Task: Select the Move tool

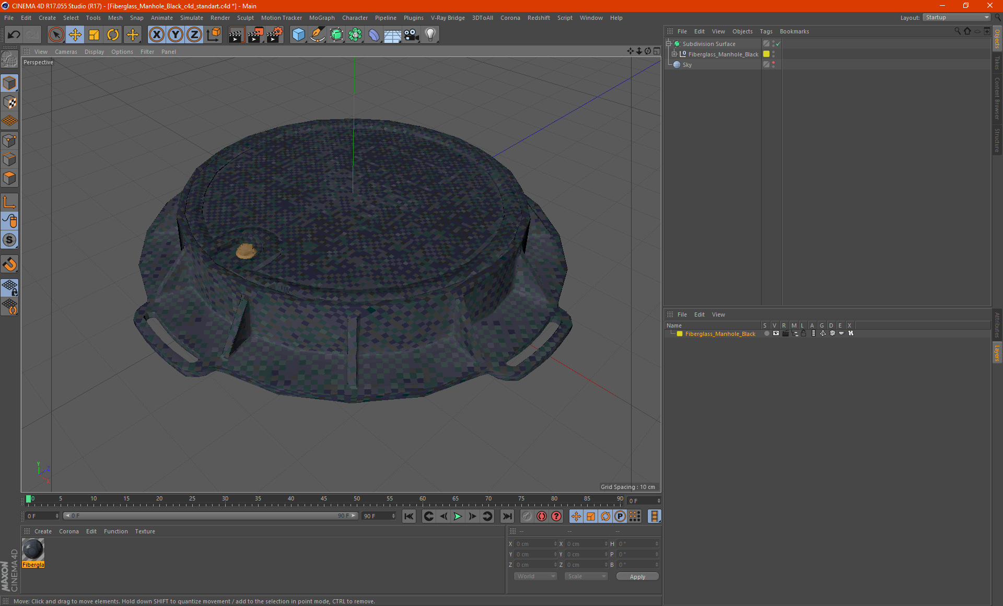Action: click(75, 34)
